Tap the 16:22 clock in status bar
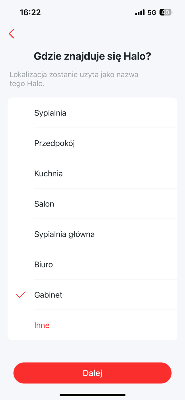Viewport: 185px width, 400px height. [30, 12]
